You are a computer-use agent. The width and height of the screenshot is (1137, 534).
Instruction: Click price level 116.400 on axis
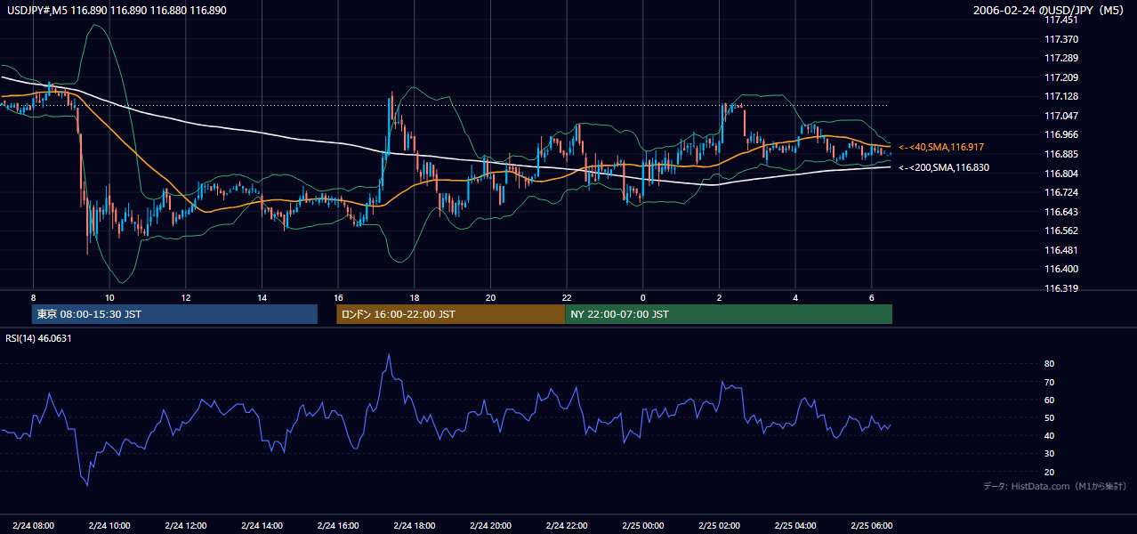[1060, 269]
